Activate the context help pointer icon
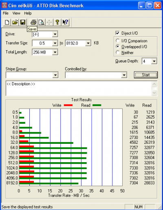Screen dimensions: 163x210 tap(65, 22)
